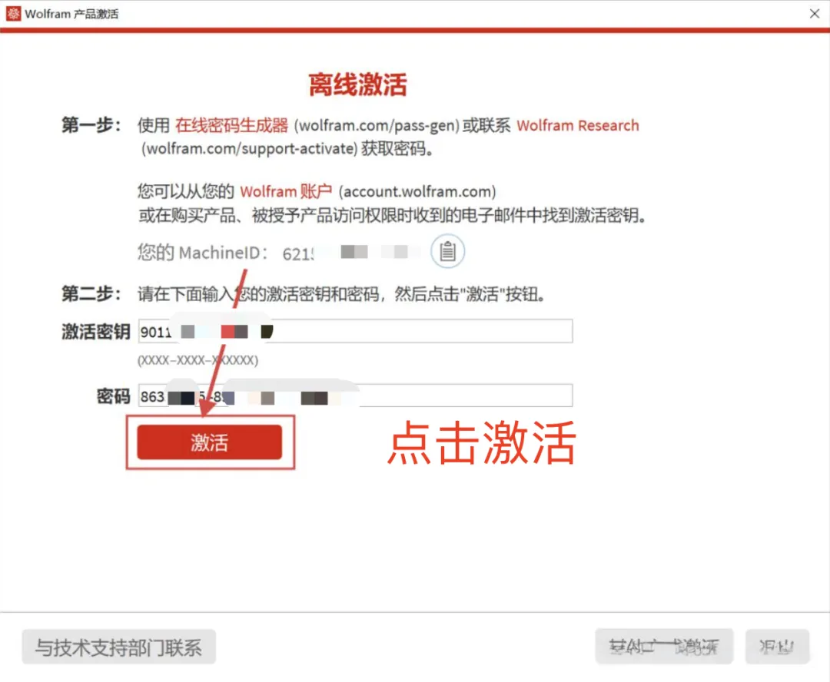
Task: Click the 激活密钥 input field
Action: pyautogui.click(x=355, y=331)
